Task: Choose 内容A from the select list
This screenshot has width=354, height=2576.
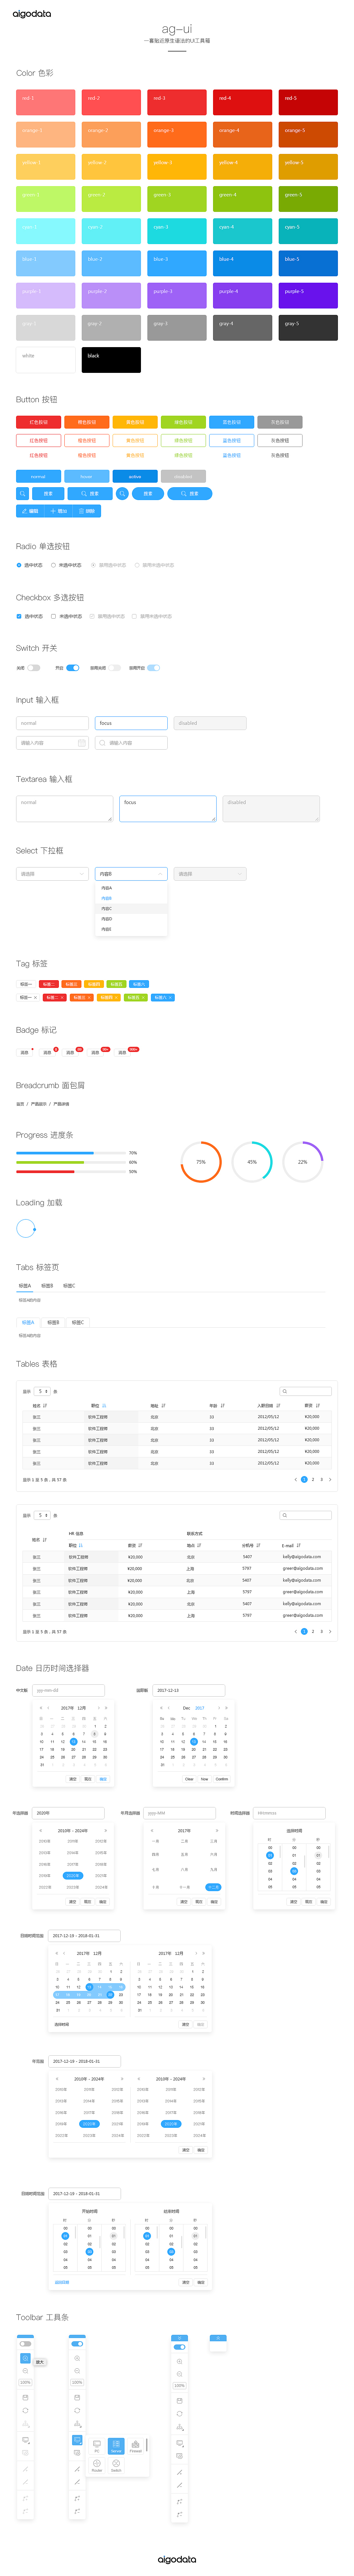Action: point(131,888)
